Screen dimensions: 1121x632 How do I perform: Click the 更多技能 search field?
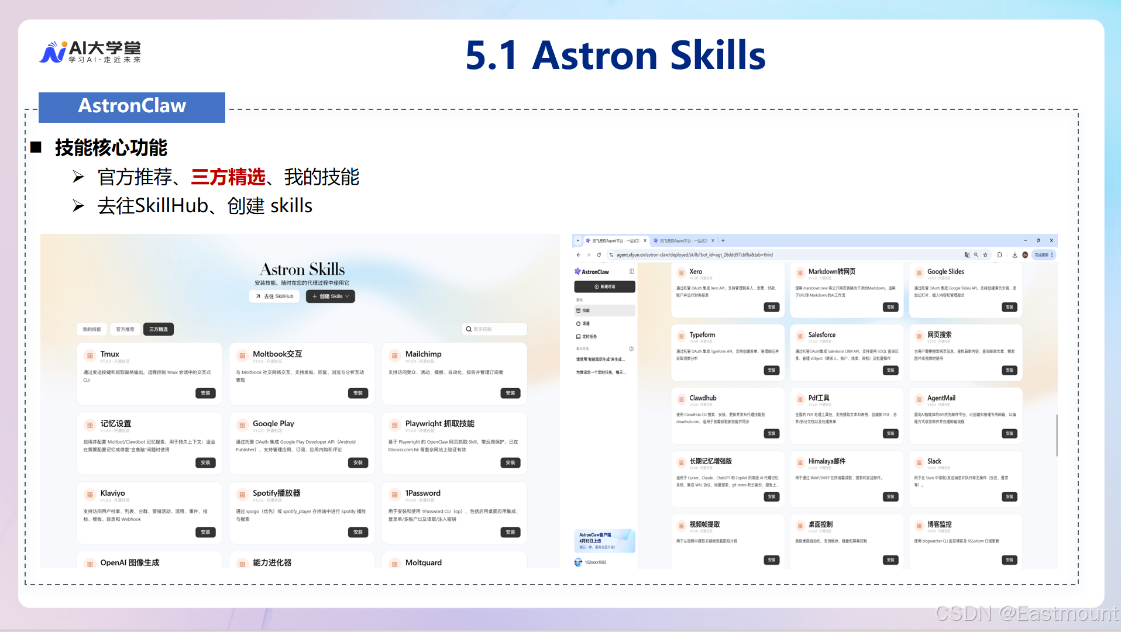point(494,329)
